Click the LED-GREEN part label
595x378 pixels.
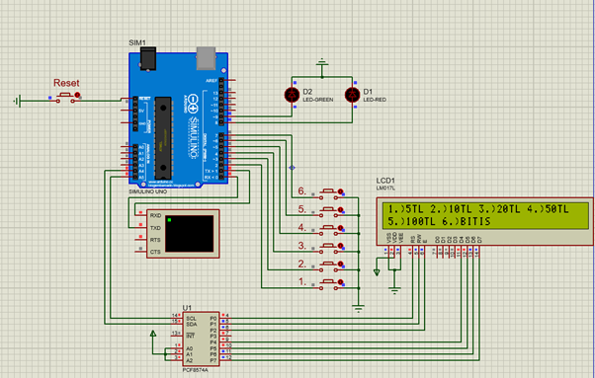317,100
